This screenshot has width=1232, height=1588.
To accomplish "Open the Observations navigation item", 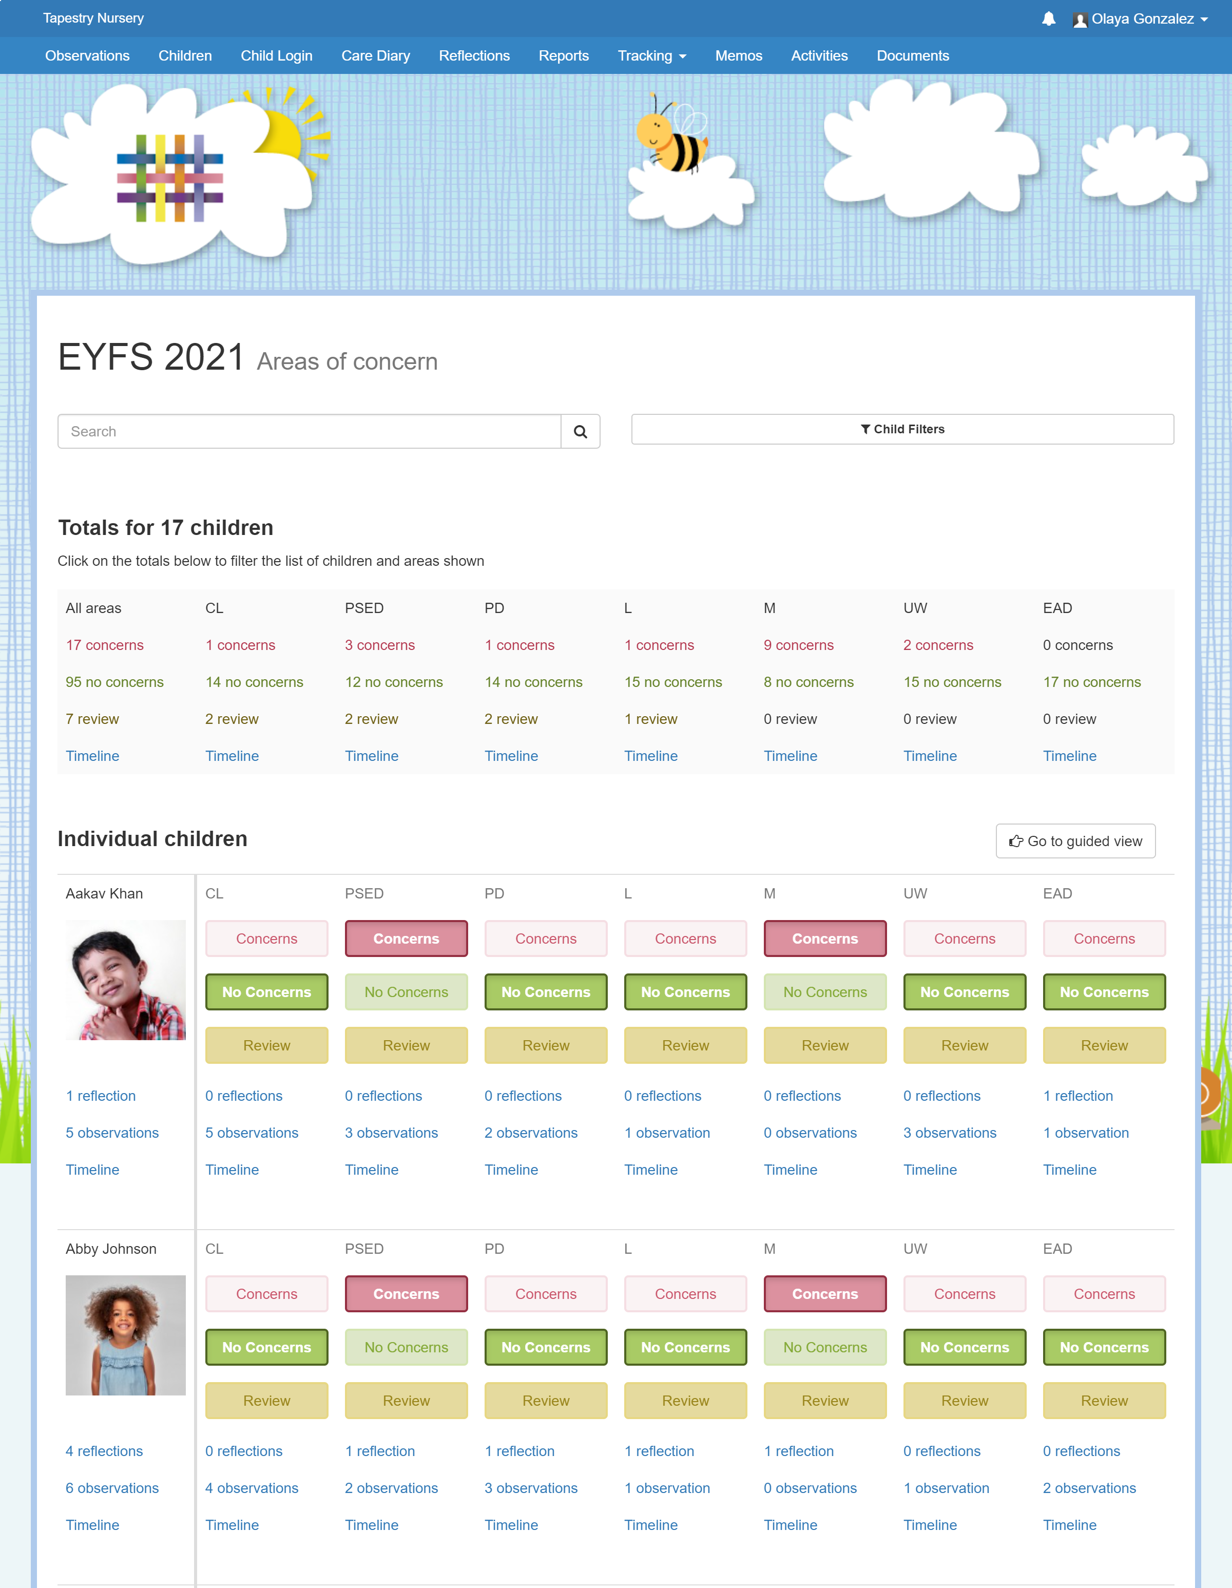I will click(x=86, y=55).
